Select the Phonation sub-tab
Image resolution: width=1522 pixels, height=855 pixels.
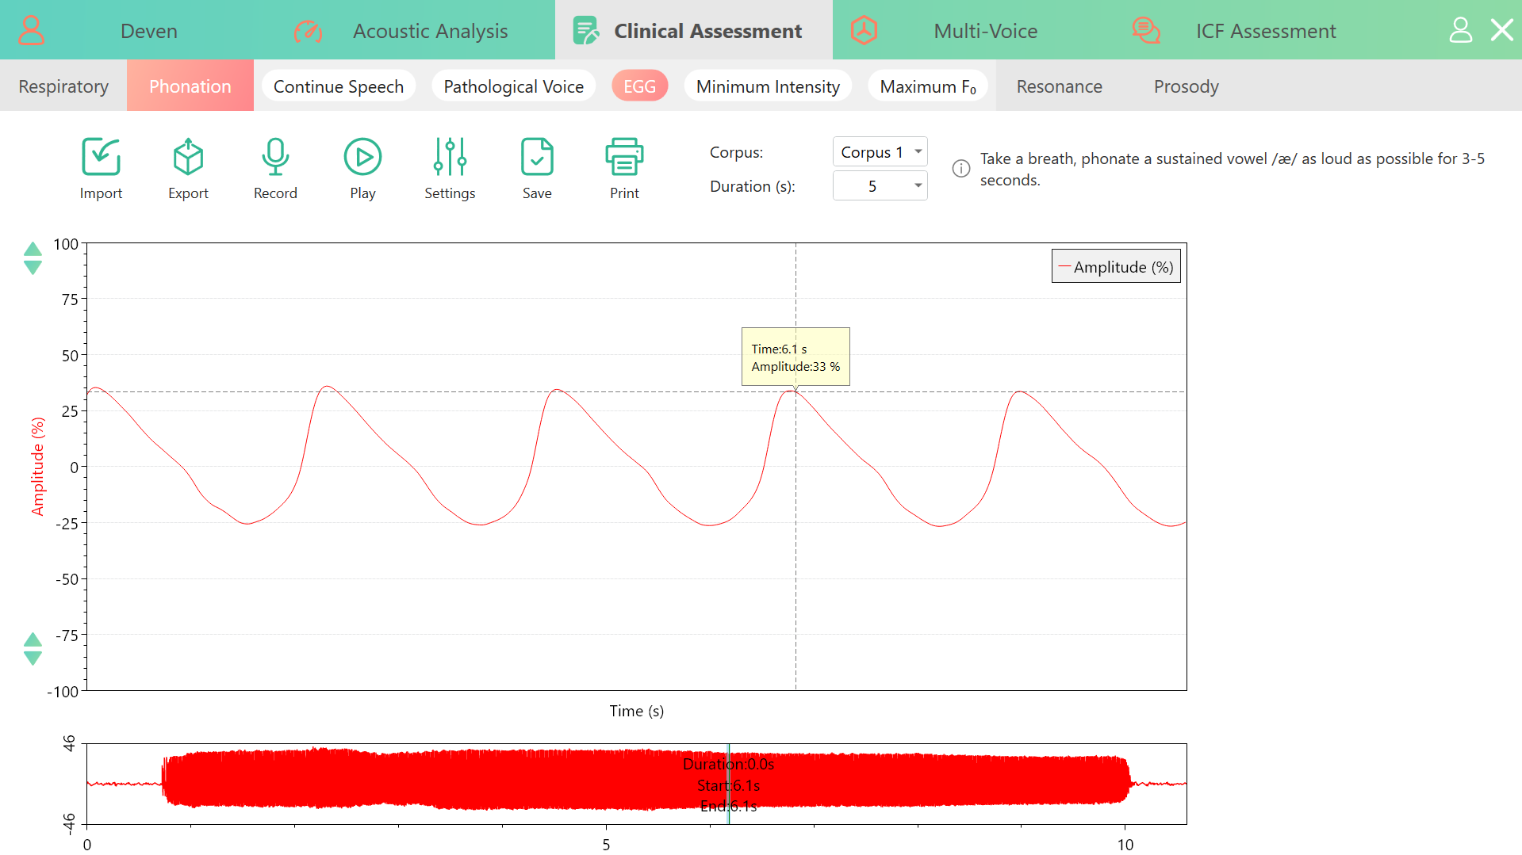click(190, 86)
